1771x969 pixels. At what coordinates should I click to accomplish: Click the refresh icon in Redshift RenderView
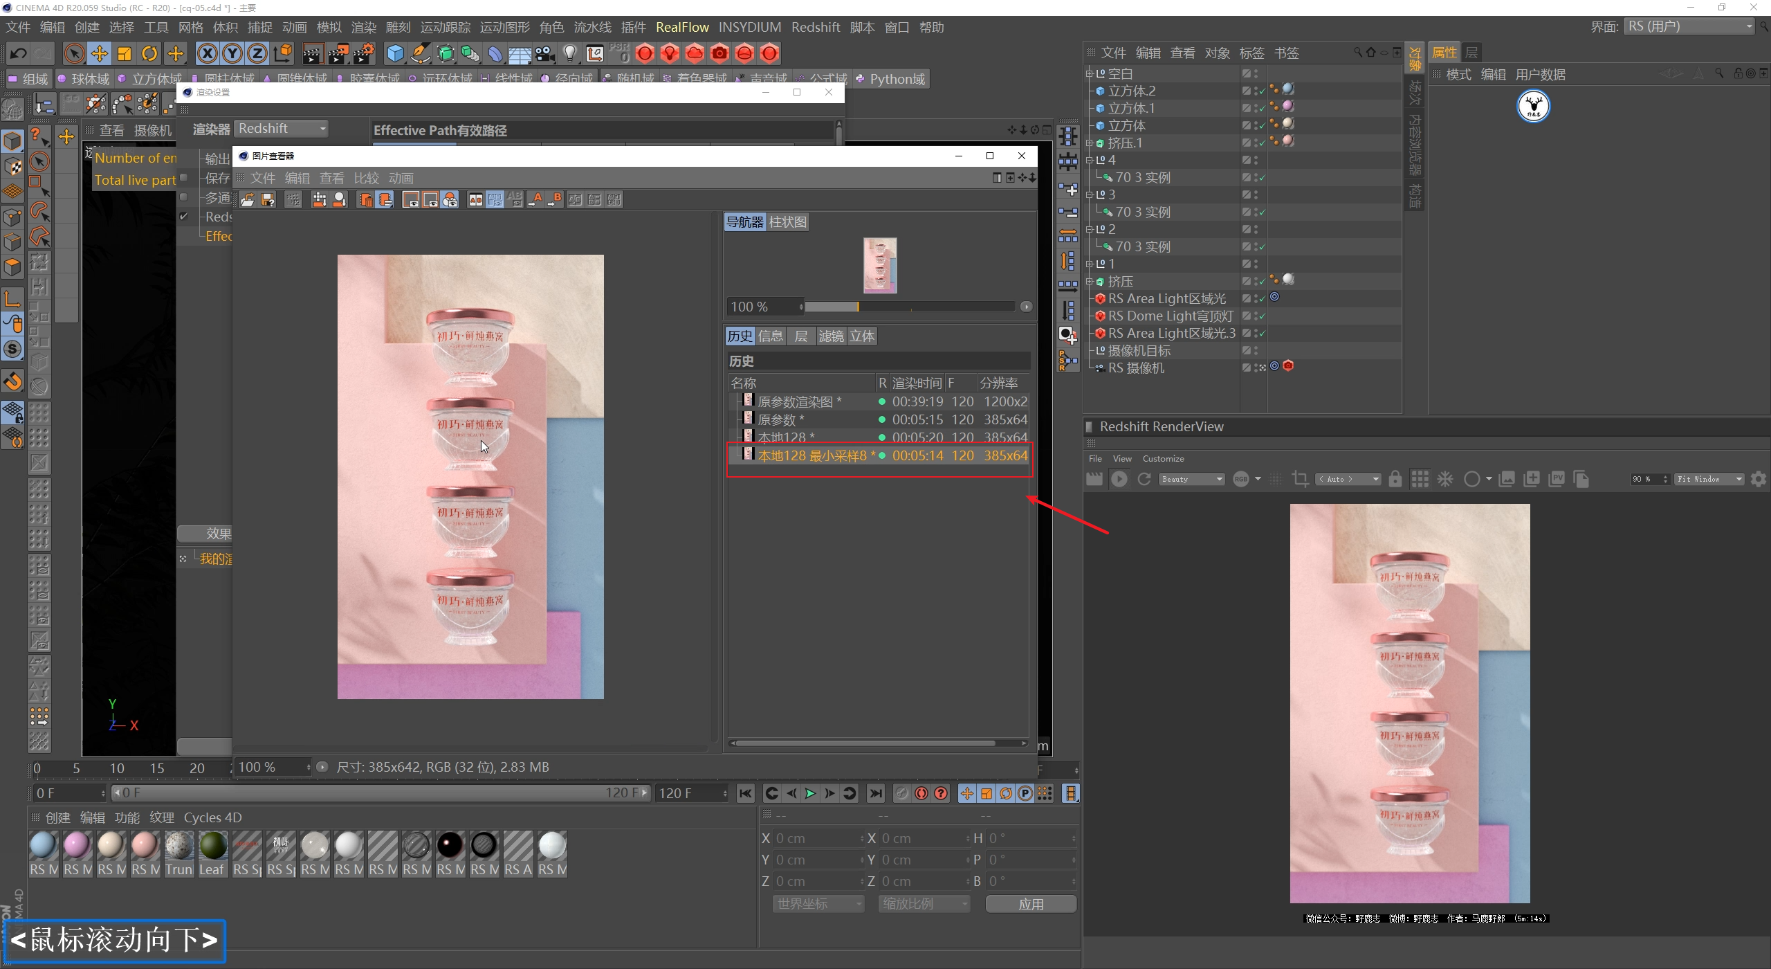click(x=1144, y=479)
